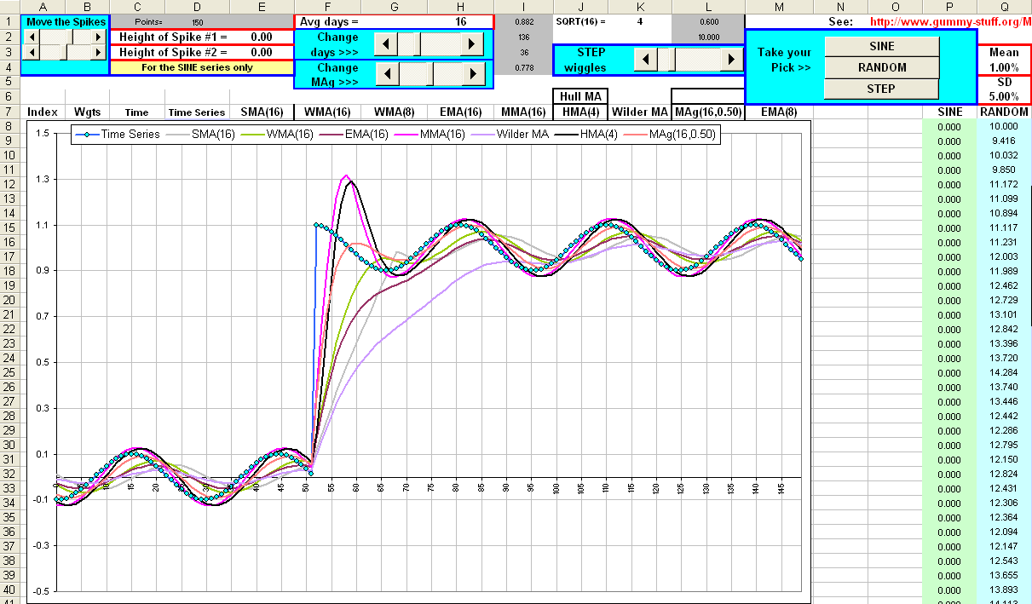Screen dimensions: 1032x604
Task: Click the 'Take your Pick >>' label
Action: (784, 60)
